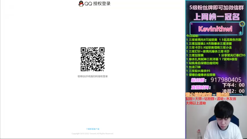Click the '上周榜一冠名' heading
The width and height of the screenshot is (247, 139).
tap(216, 17)
